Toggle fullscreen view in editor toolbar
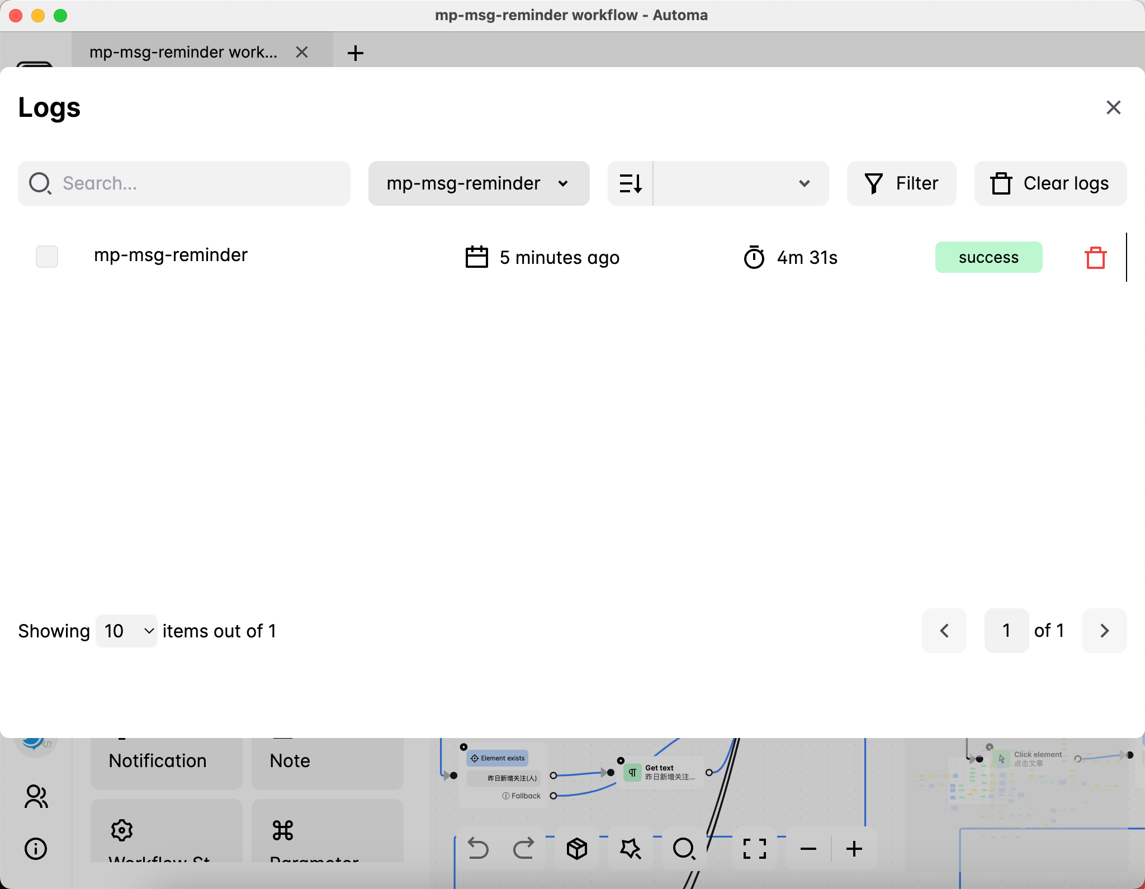 point(754,849)
